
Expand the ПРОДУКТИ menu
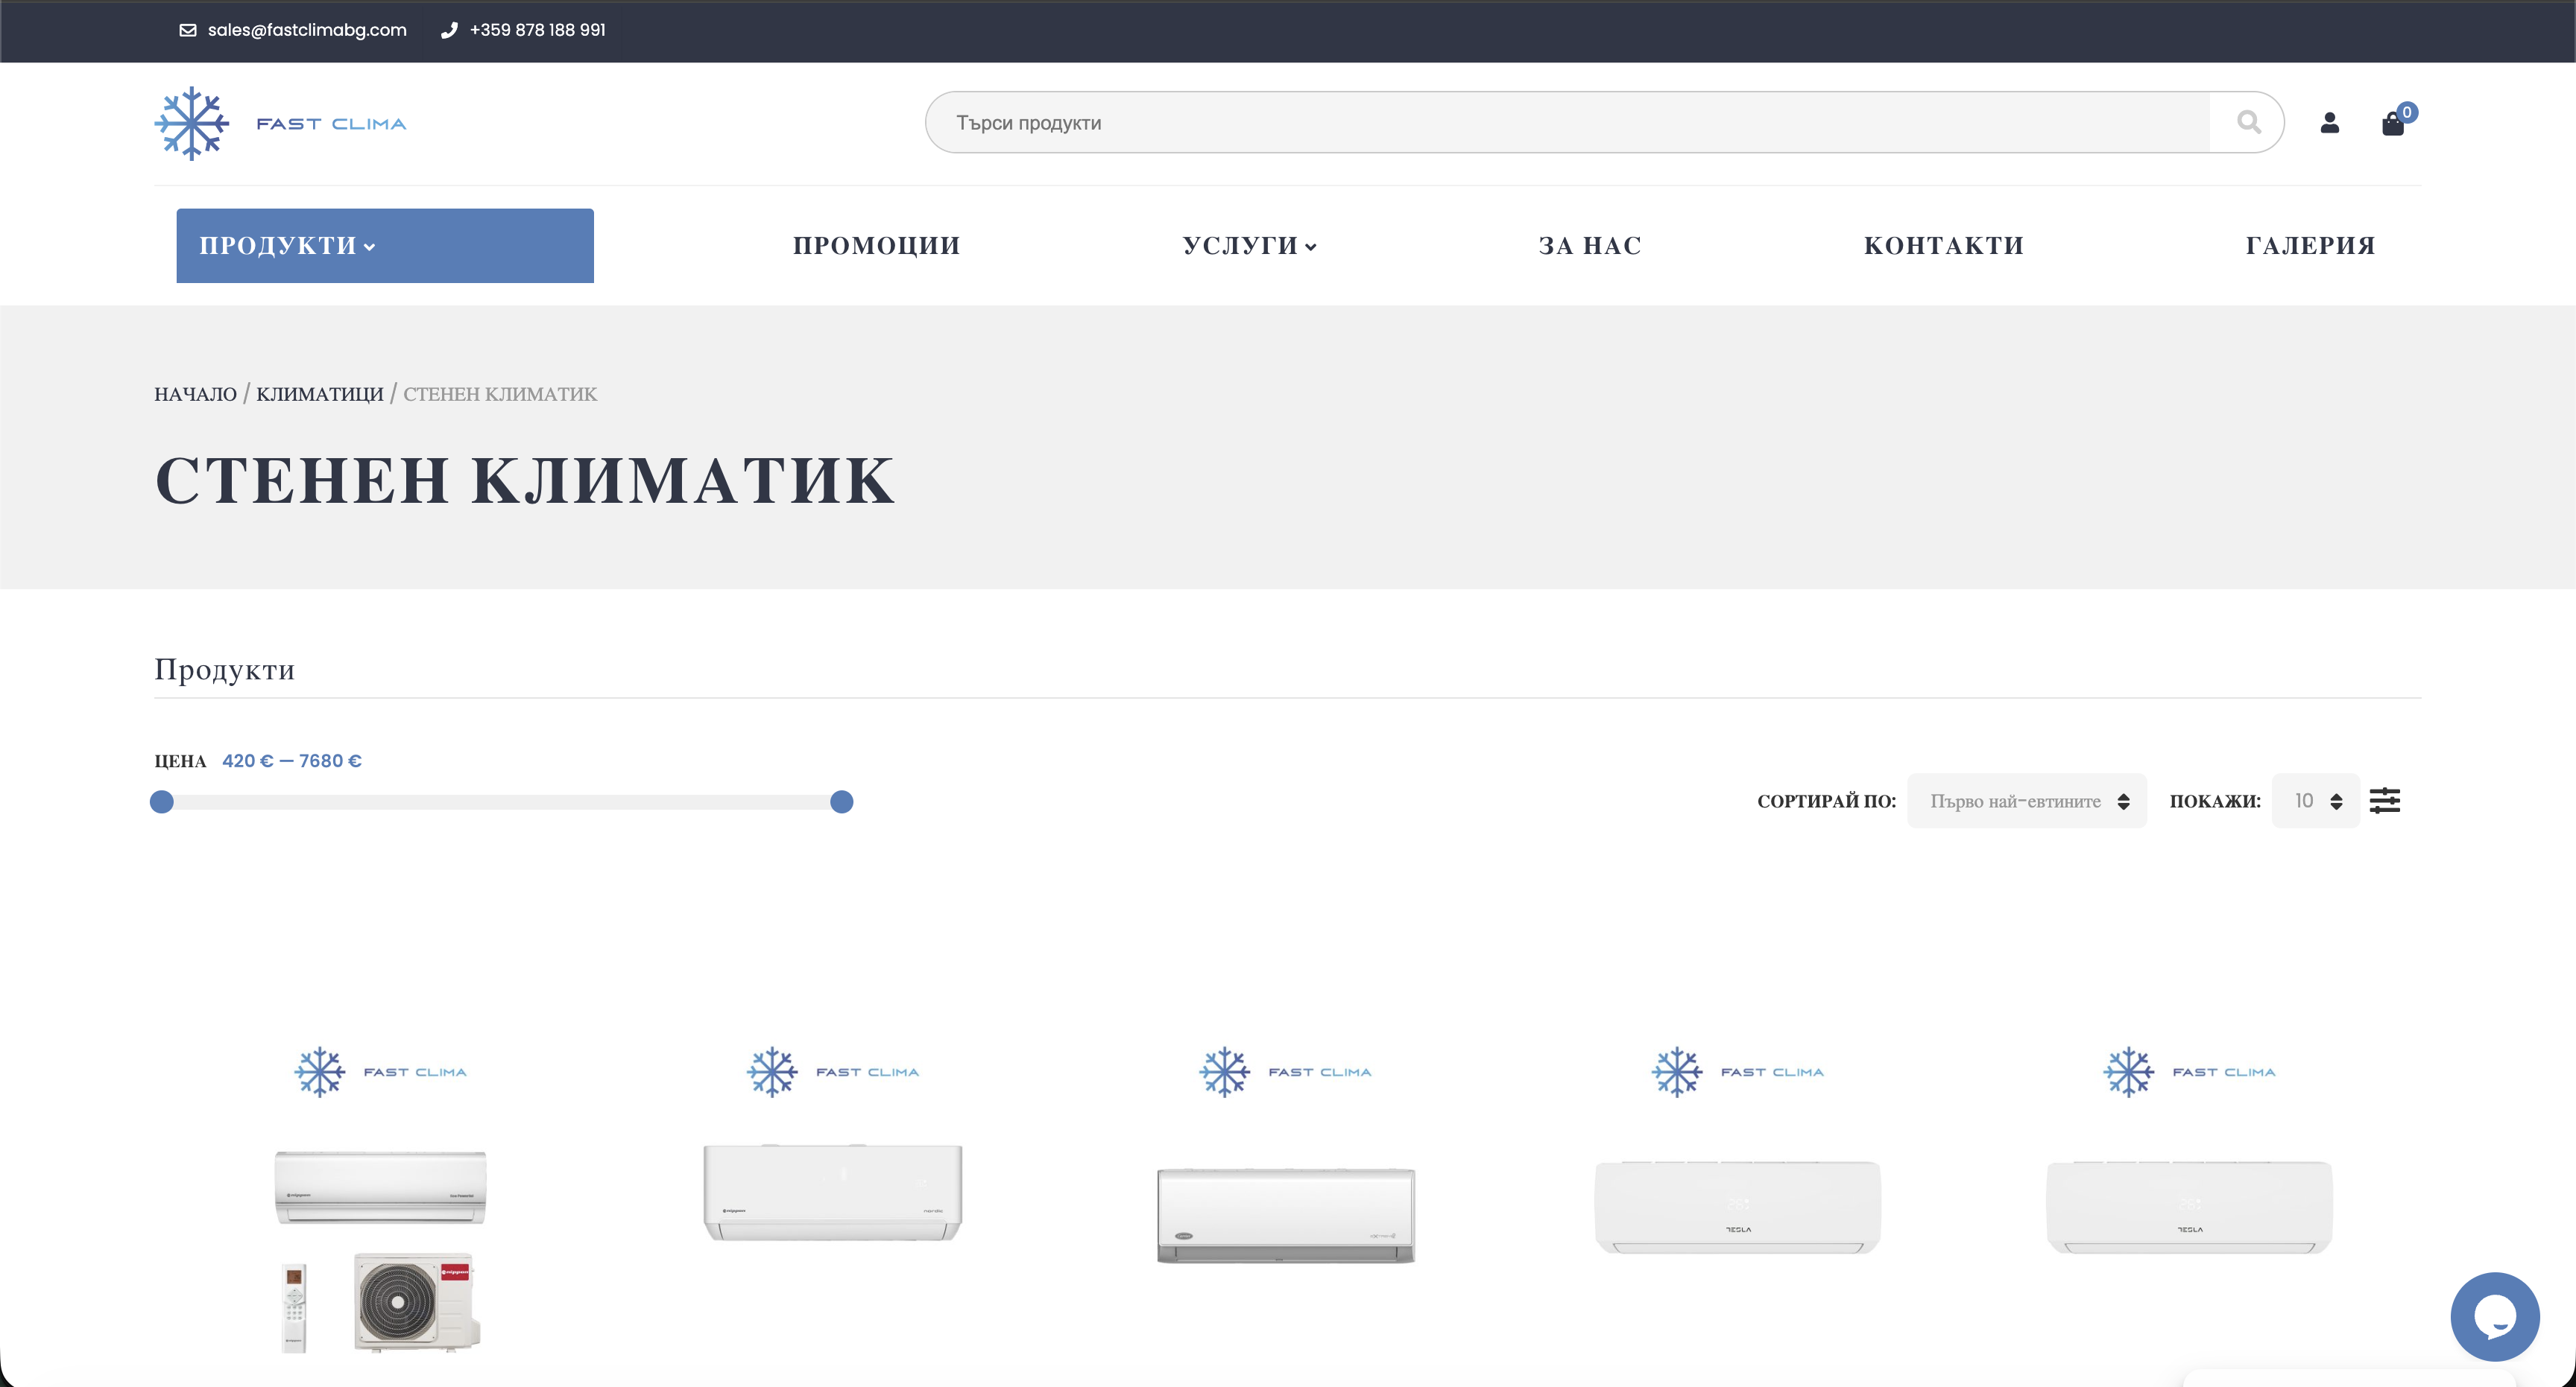tap(385, 246)
